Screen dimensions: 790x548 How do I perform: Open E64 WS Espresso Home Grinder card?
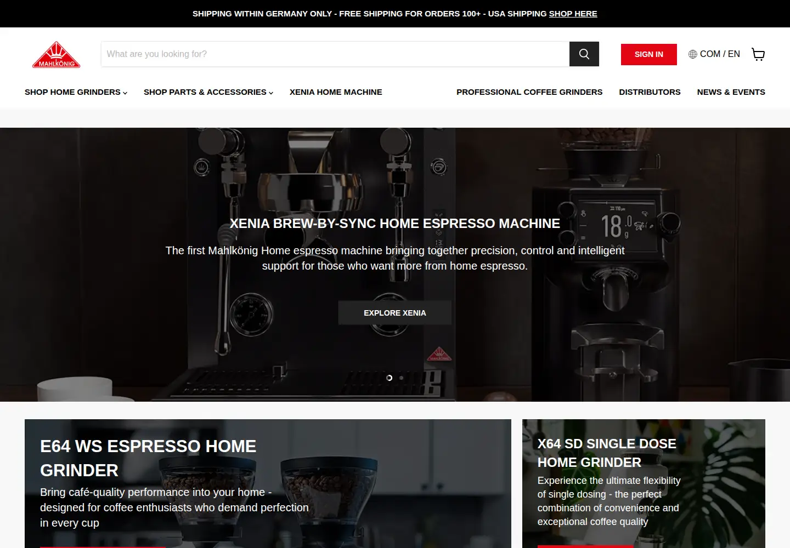coord(268,483)
